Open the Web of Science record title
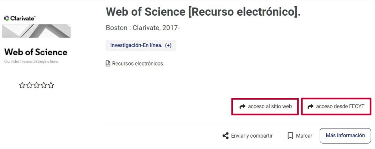This screenshot has width=375, height=149. pyautogui.click(x=203, y=12)
